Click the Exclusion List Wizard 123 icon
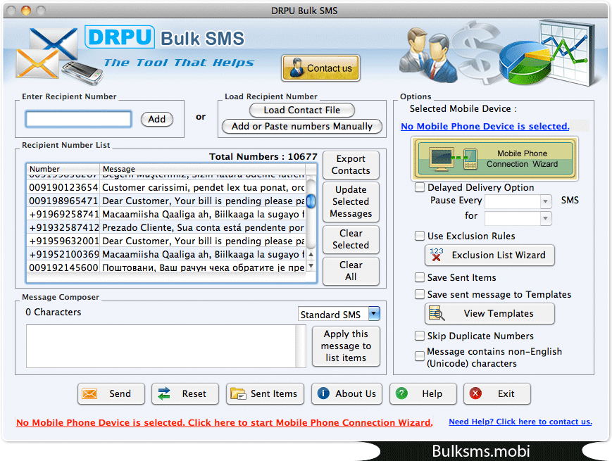The height and width of the screenshot is (461, 612). click(x=437, y=255)
